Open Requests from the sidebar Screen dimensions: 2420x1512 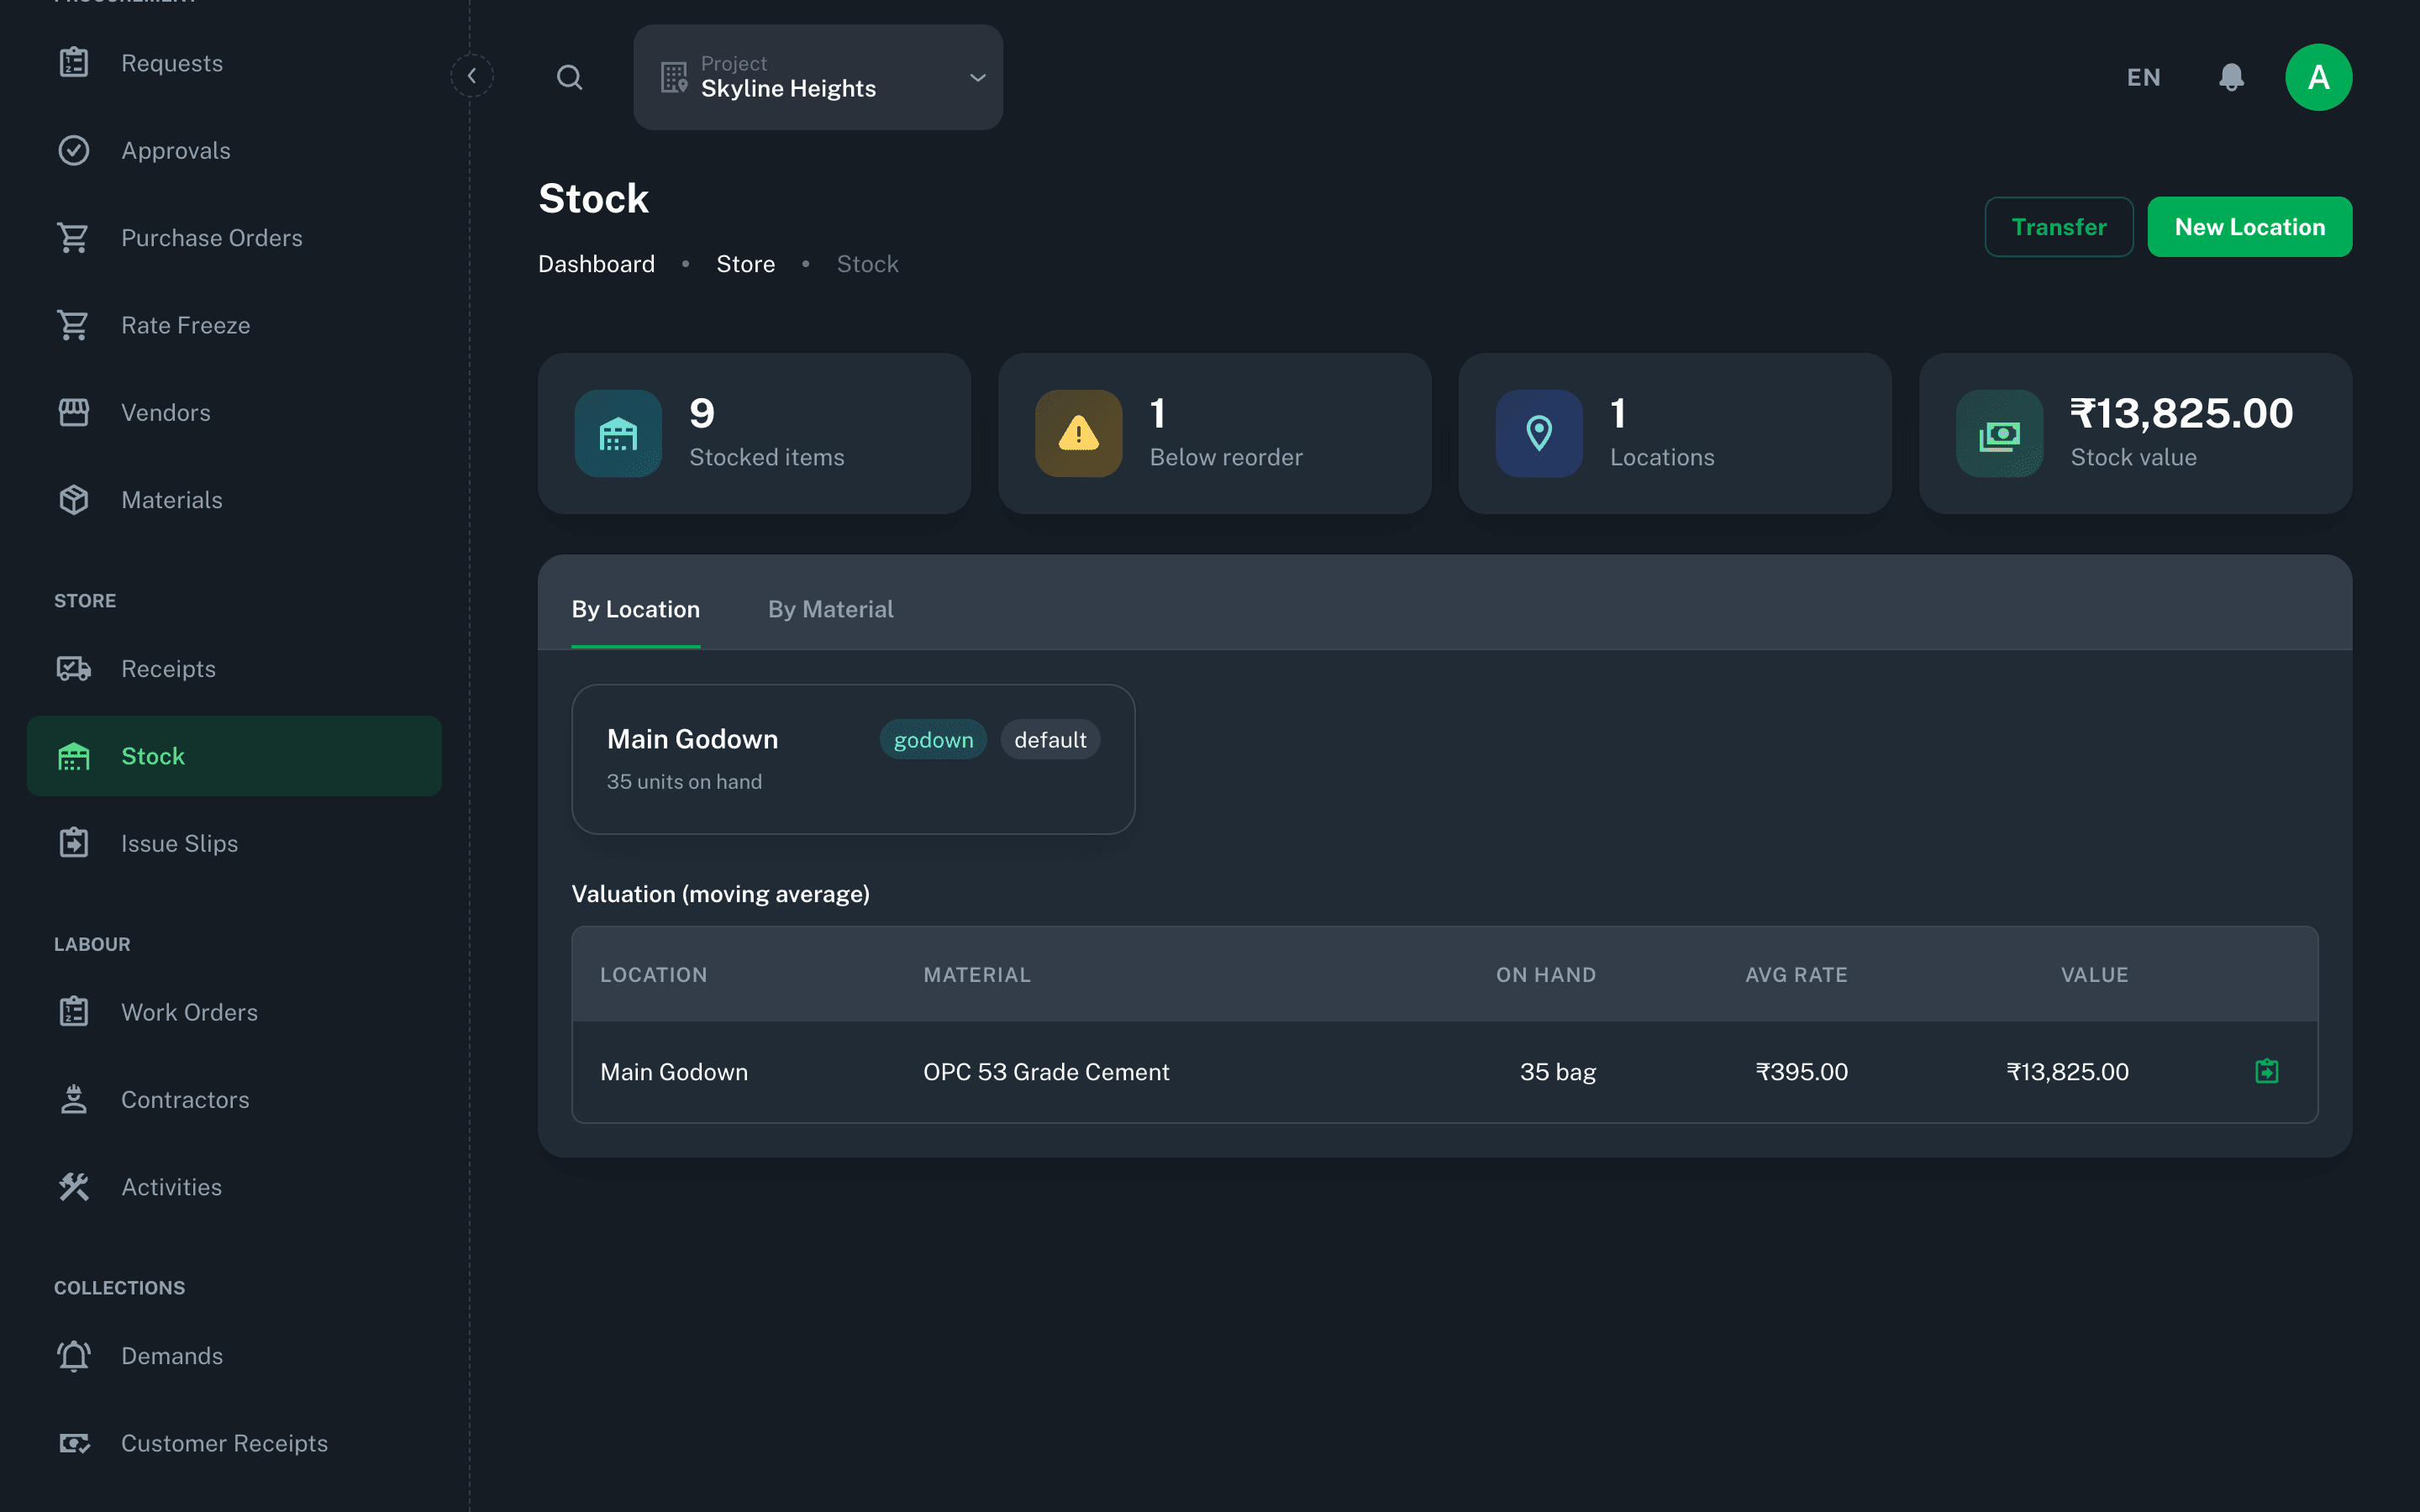click(x=234, y=63)
